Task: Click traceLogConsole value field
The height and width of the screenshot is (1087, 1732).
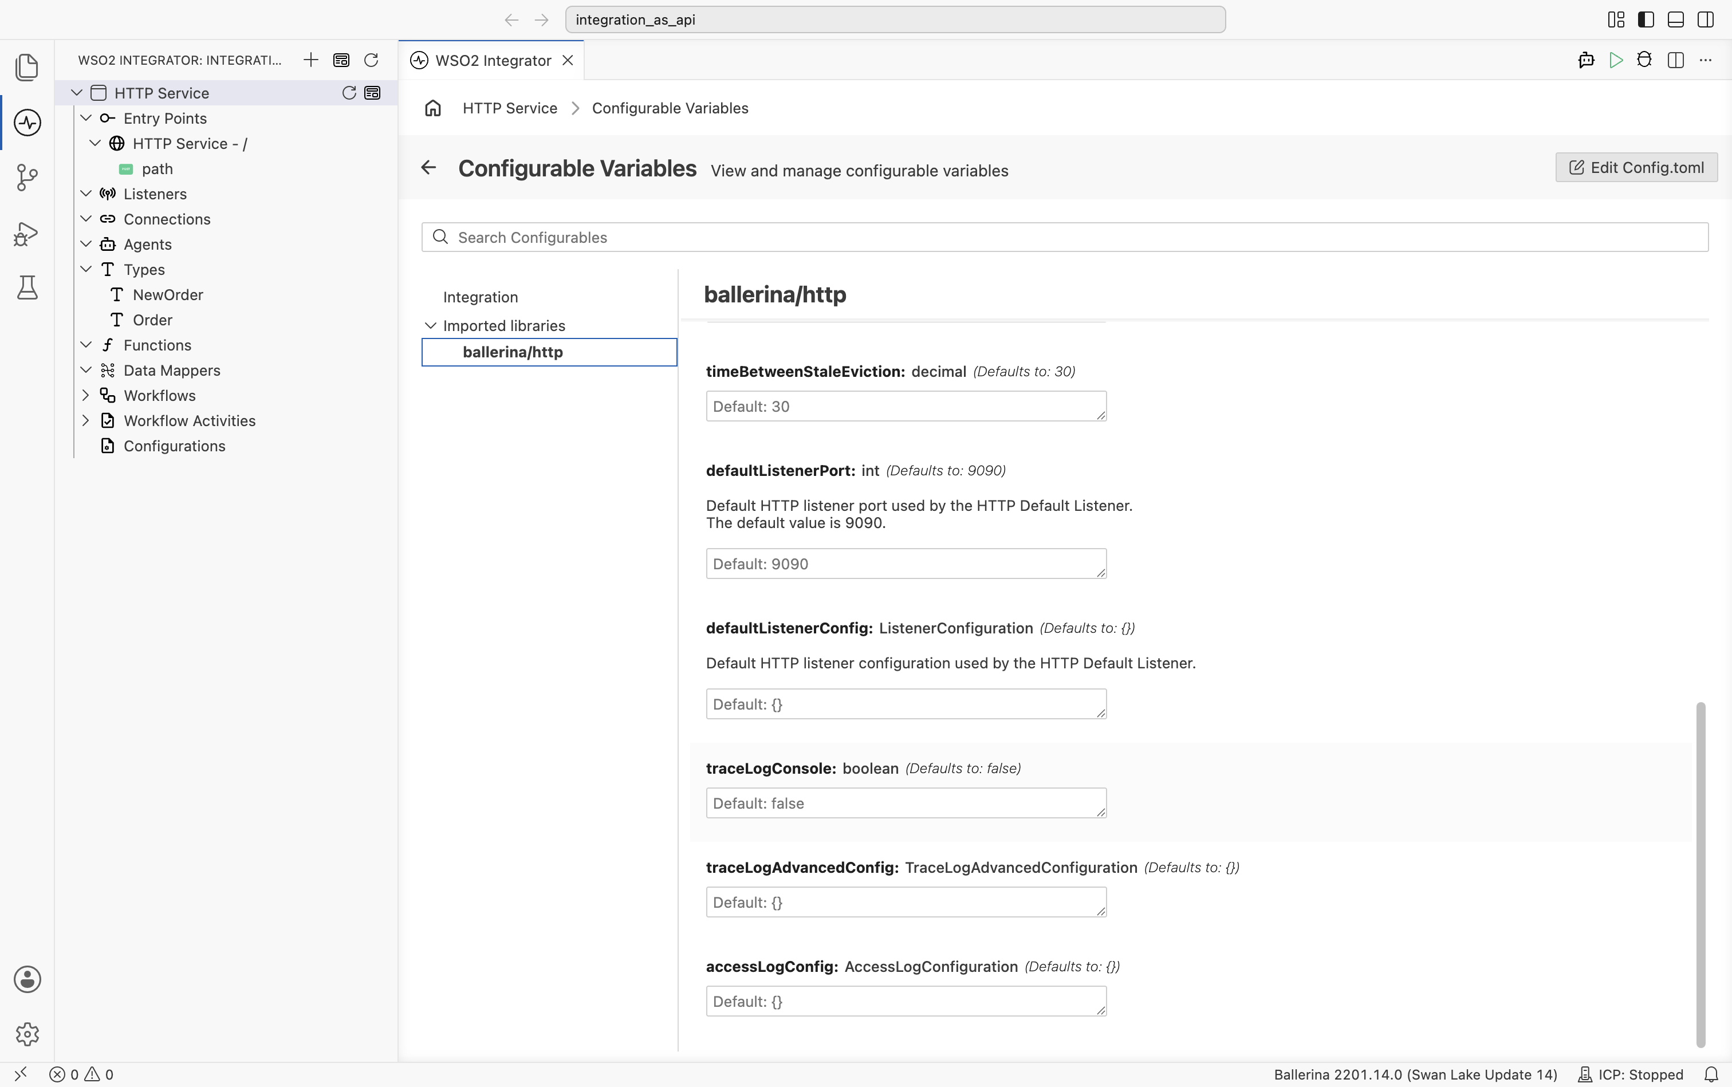Action: tap(906, 803)
